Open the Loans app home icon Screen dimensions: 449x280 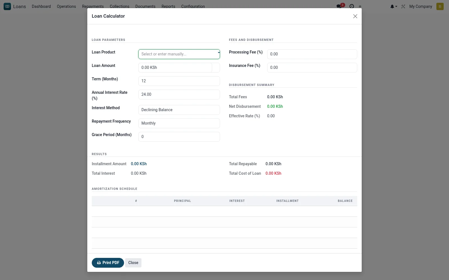pyautogui.click(x=7, y=6)
